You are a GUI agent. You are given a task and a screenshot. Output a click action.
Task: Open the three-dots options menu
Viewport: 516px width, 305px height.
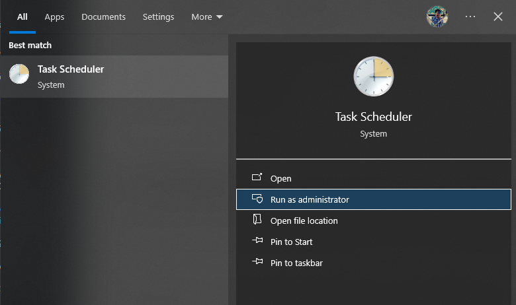click(470, 17)
